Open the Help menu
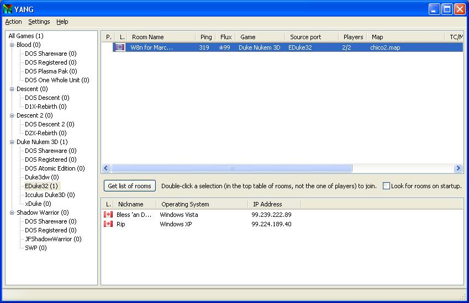This screenshot has width=469, height=303. coord(62,22)
